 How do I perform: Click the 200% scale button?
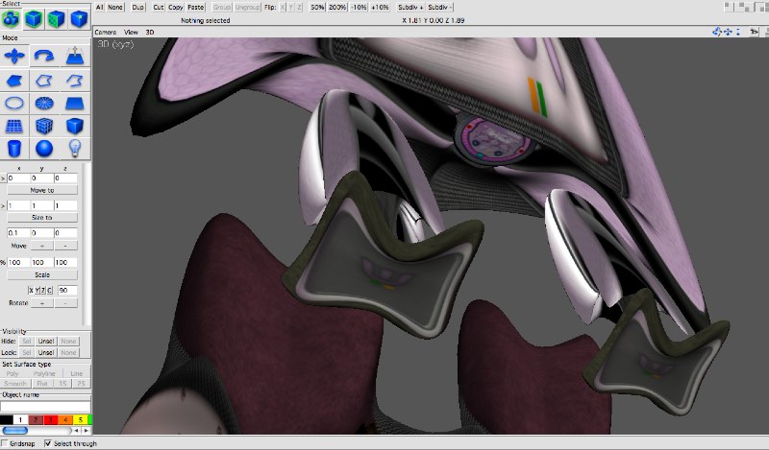pyautogui.click(x=337, y=8)
